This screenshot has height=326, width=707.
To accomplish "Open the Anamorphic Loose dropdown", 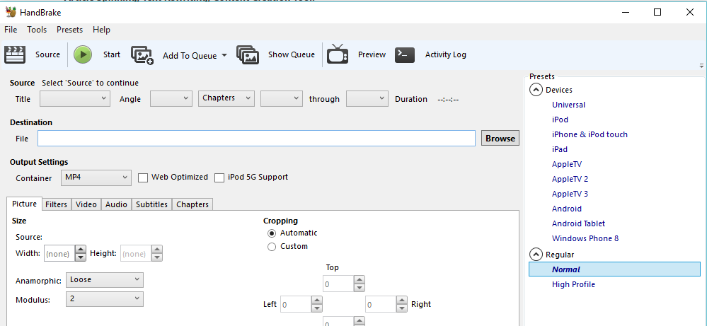I will point(105,280).
